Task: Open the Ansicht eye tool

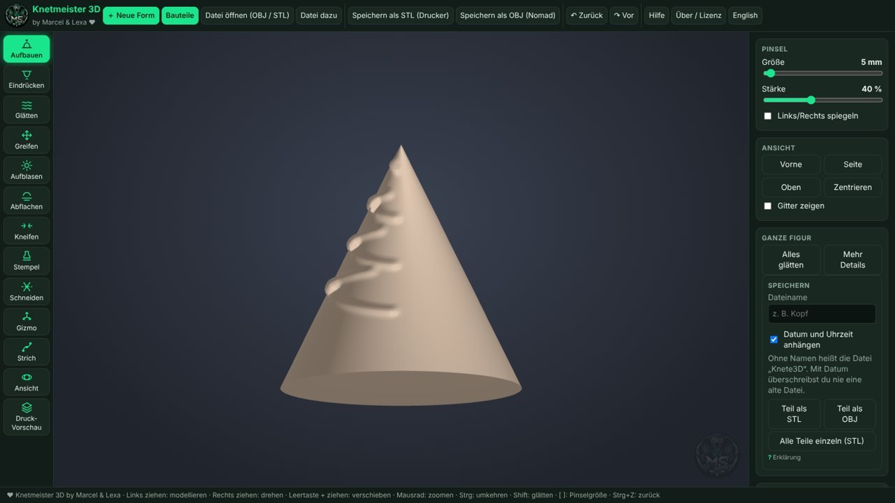Action: tap(27, 382)
